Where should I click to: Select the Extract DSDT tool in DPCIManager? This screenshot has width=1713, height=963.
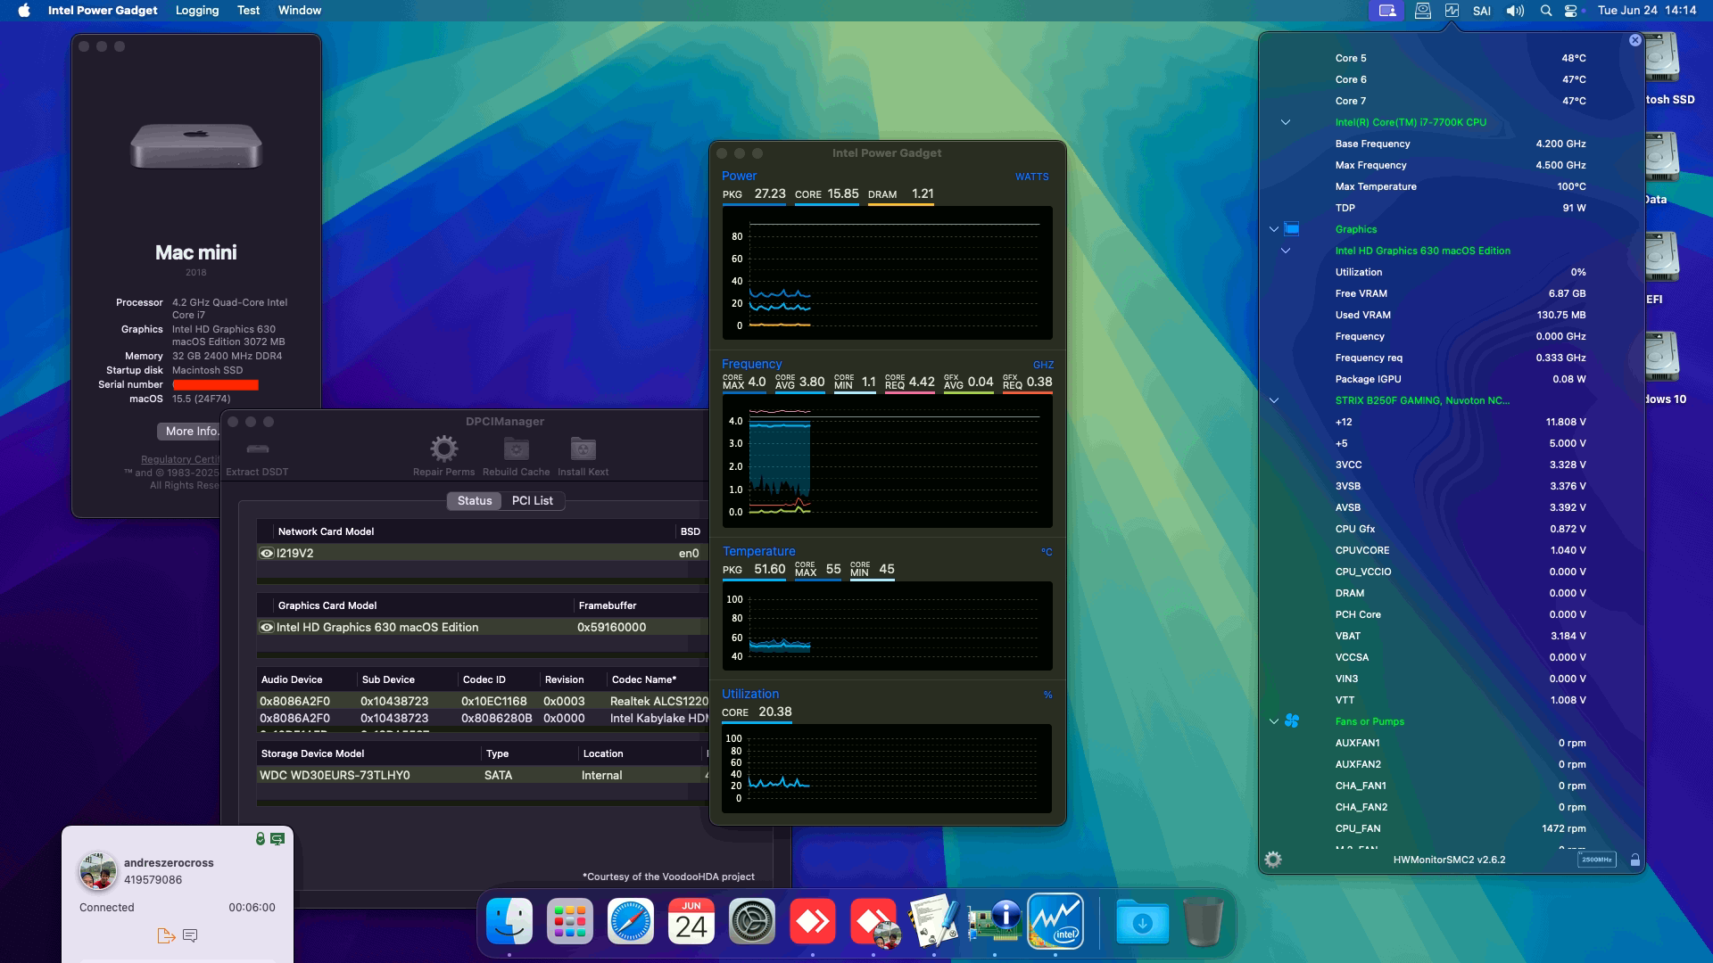[x=258, y=450]
